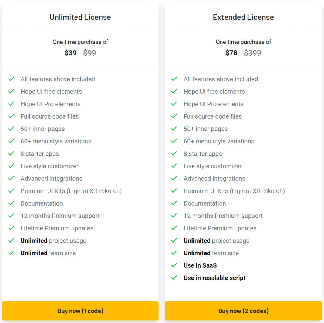Click the checkmark beside Live style customizer
Viewport: 324px width, 323px height.
coord(11,166)
